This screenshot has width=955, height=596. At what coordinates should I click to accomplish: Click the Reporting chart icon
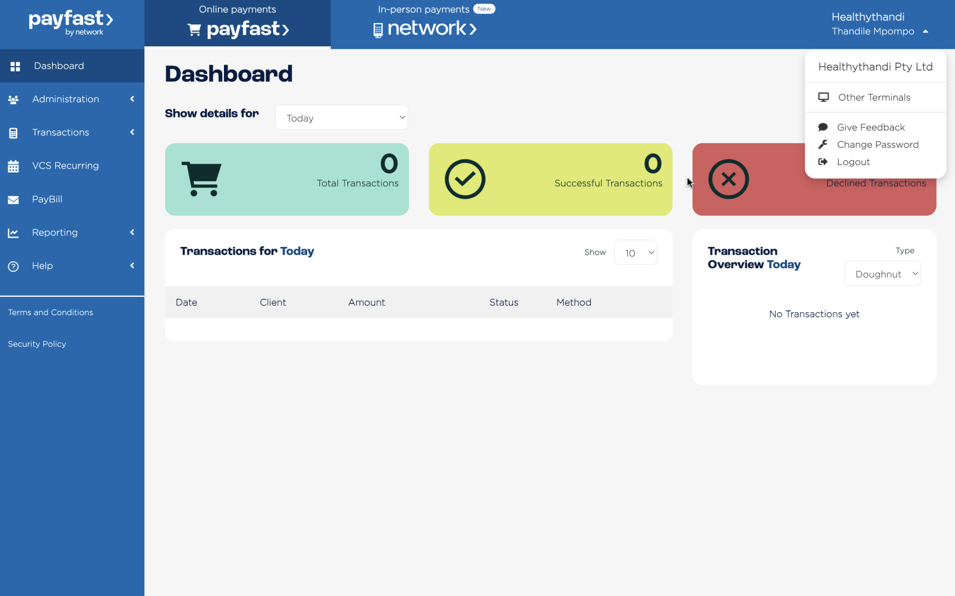[x=14, y=233]
